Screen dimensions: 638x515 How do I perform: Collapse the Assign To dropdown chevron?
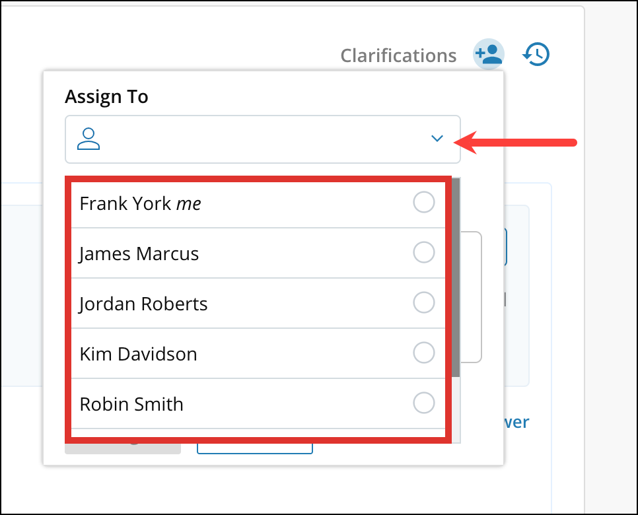point(437,139)
